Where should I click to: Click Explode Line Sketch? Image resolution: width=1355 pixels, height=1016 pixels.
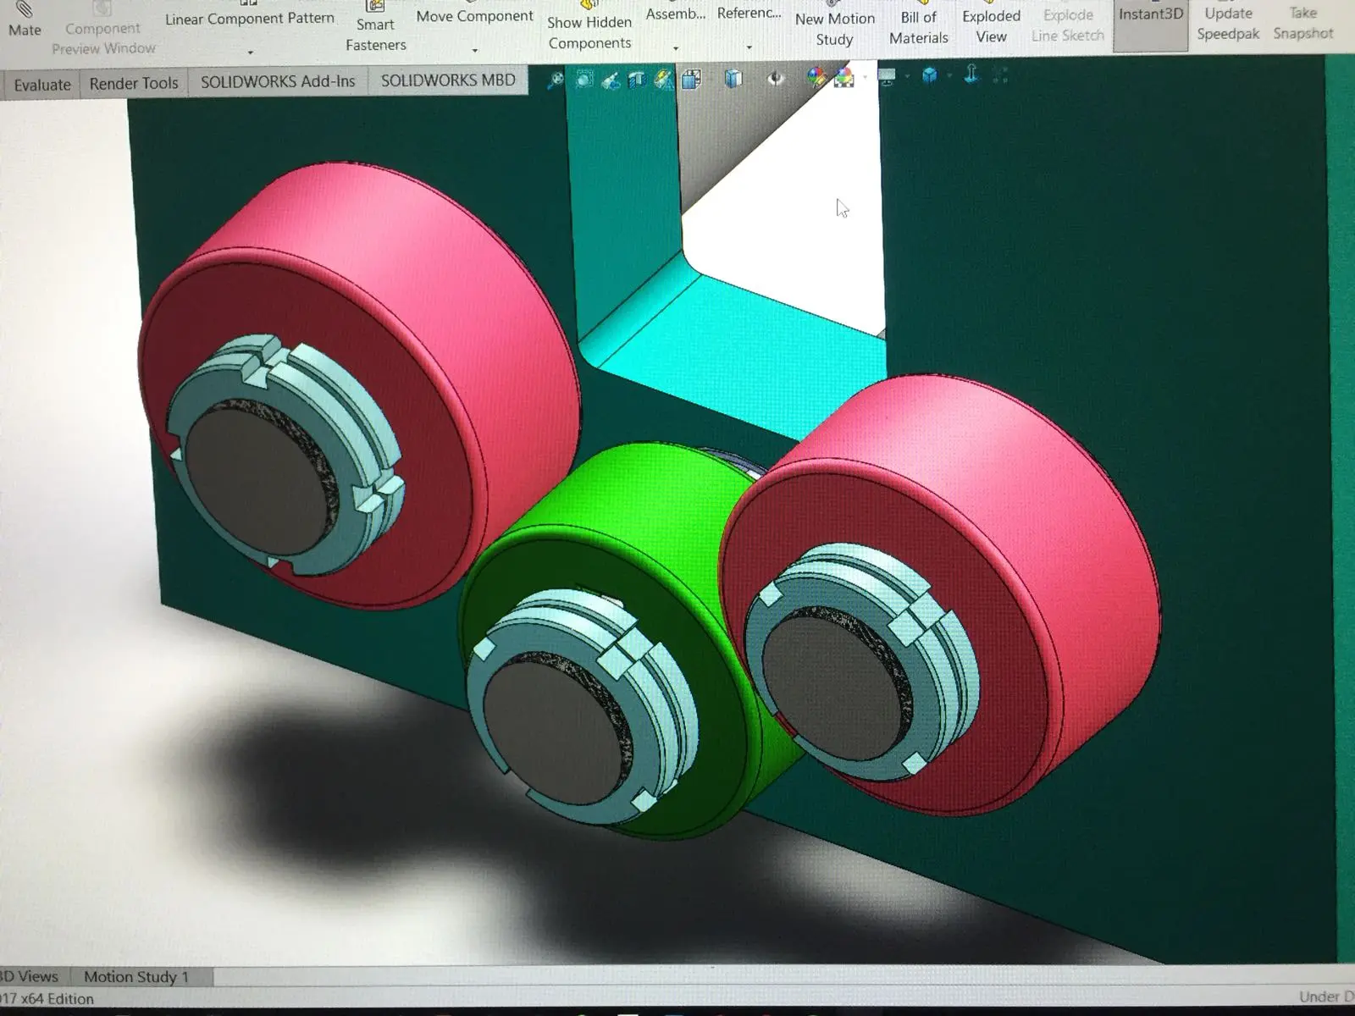[1068, 23]
